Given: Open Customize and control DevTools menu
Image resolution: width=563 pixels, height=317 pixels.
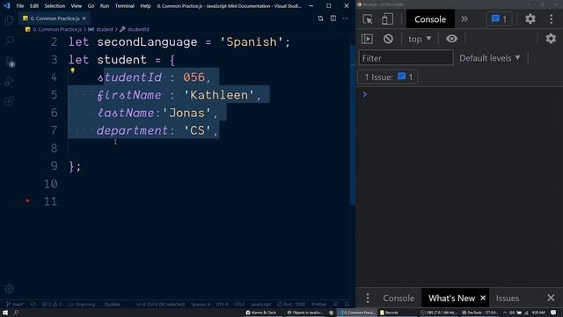Looking at the screenshot, I should click(552, 19).
